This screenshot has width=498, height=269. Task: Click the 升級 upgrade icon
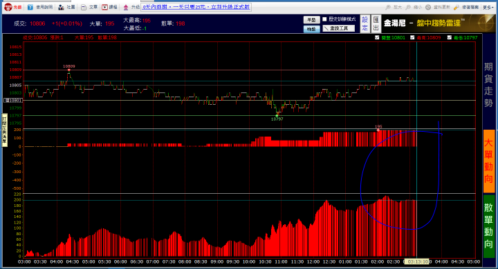[126, 7]
